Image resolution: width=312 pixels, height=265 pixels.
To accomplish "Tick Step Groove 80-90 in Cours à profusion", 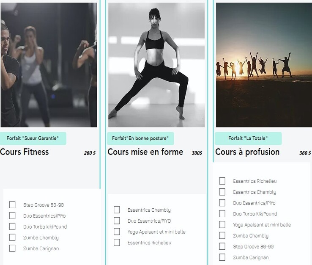I will coord(222,246).
